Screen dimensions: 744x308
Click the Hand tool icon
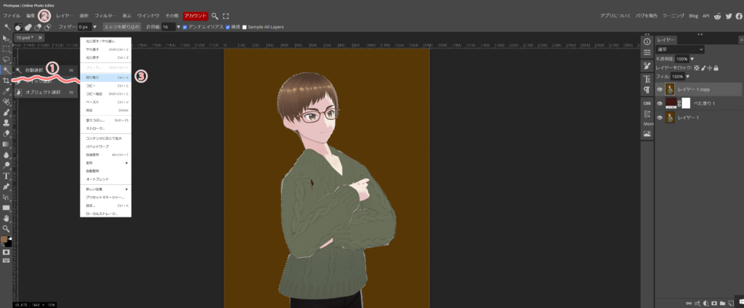pos(6,217)
